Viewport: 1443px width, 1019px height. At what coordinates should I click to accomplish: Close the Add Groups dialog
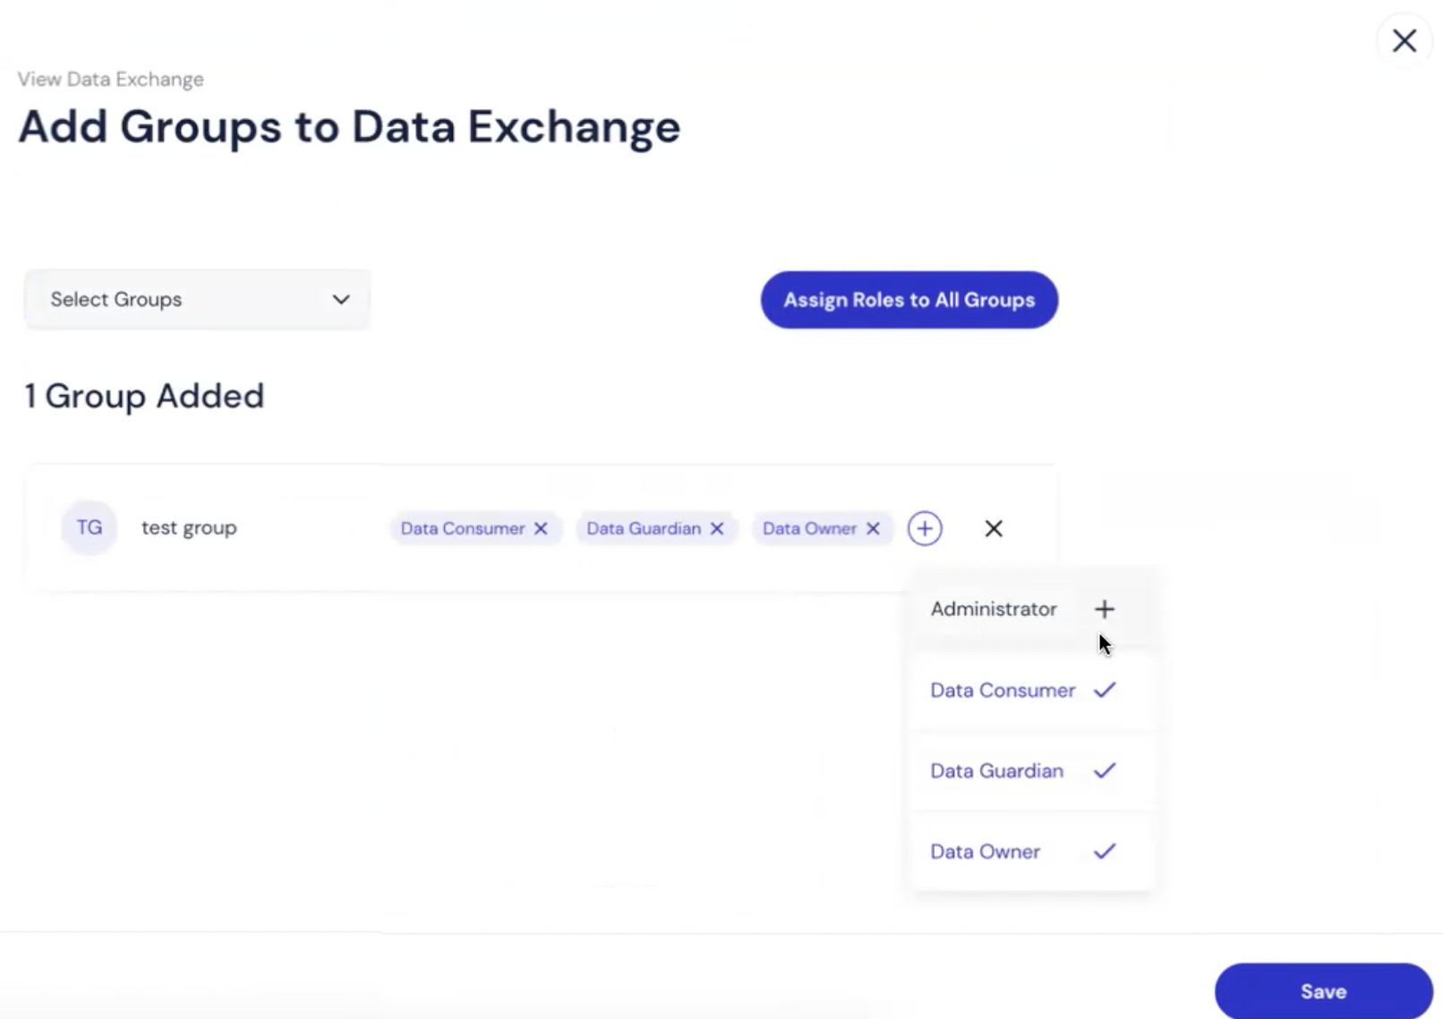[x=1405, y=40]
